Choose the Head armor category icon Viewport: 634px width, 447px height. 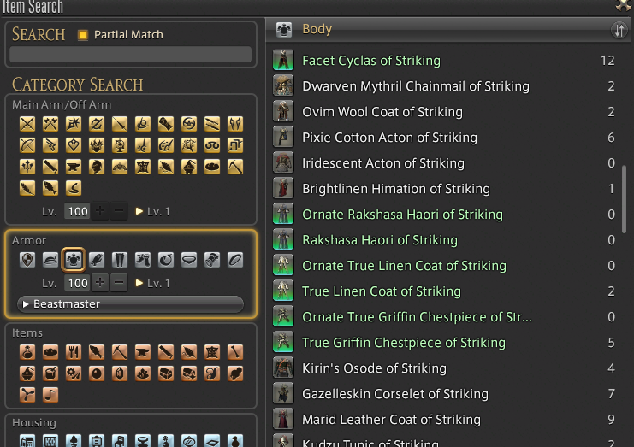(50, 260)
